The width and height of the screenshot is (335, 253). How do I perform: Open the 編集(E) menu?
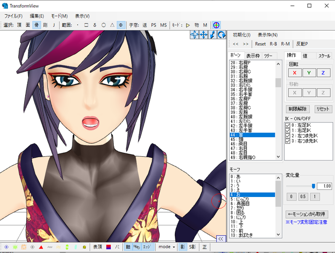[x=37, y=16]
